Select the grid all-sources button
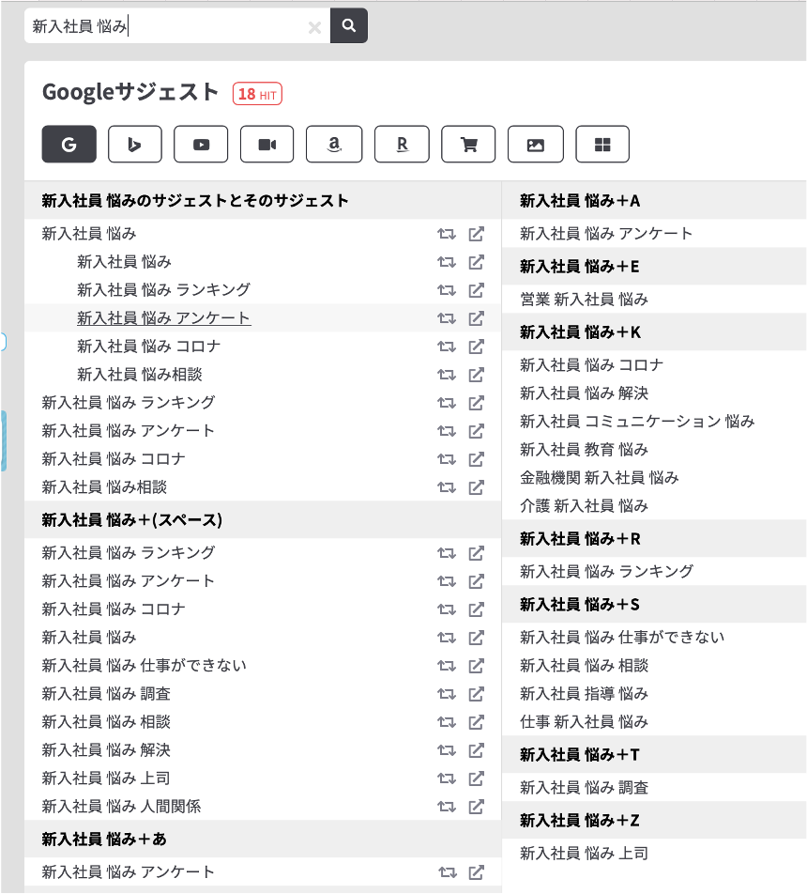 pos(602,145)
